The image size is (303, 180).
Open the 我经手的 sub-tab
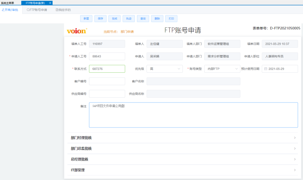63,10
